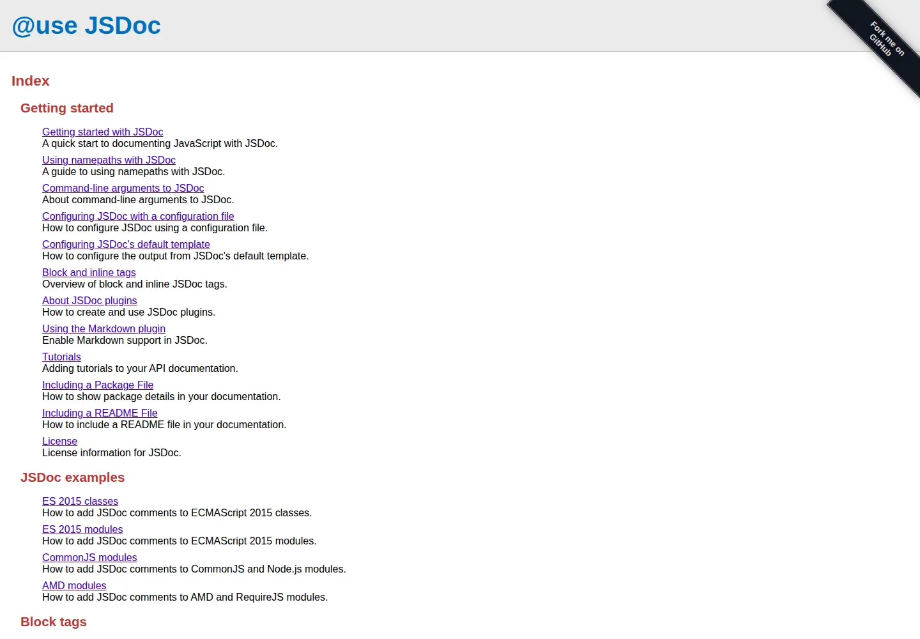
Task: Click text 'A quick start to documenting JavaScript with JSDoc.'
Action: 160,143
